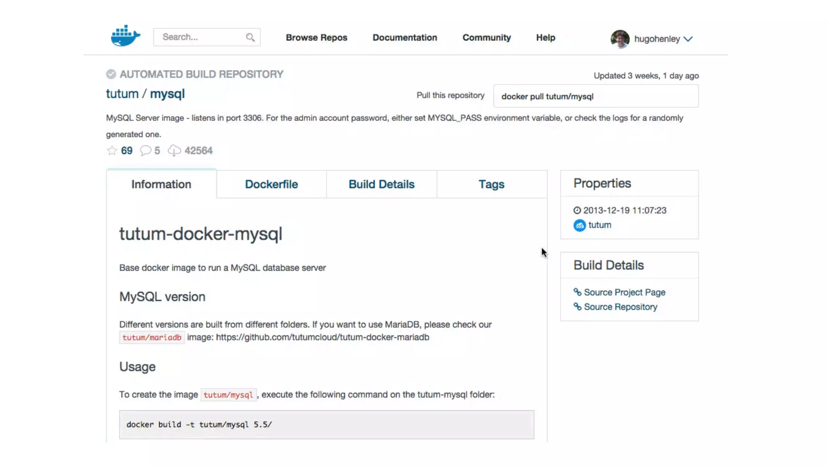Open the Source Project Page link
Screen dimensions: 829x466
tap(624, 292)
